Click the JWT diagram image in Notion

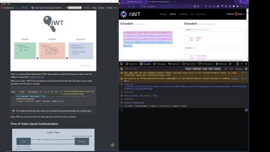54,41
